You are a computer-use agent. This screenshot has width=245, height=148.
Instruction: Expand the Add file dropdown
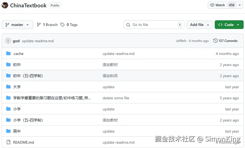pyautogui.click(x=200, y=25)
